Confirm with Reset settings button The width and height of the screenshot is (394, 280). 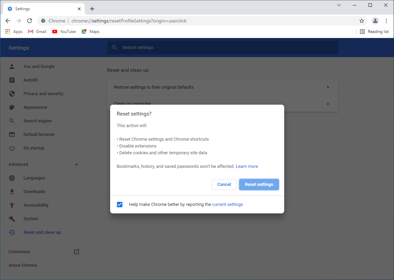pos(259,185)
